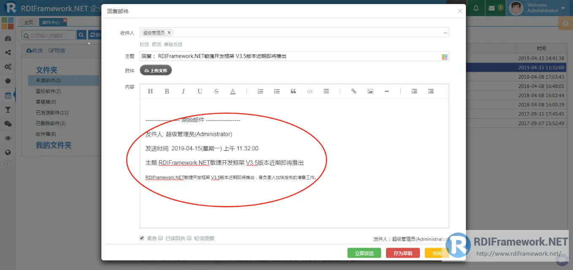Image resolution: width=573 pixels, height=270 pixels.
Task: Toggle bold formatting in editor
Action: pos(167,91)
